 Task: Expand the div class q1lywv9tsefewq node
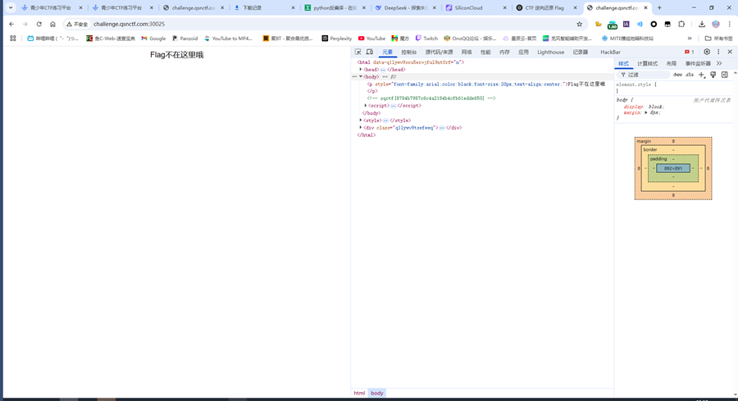point(361,128)
